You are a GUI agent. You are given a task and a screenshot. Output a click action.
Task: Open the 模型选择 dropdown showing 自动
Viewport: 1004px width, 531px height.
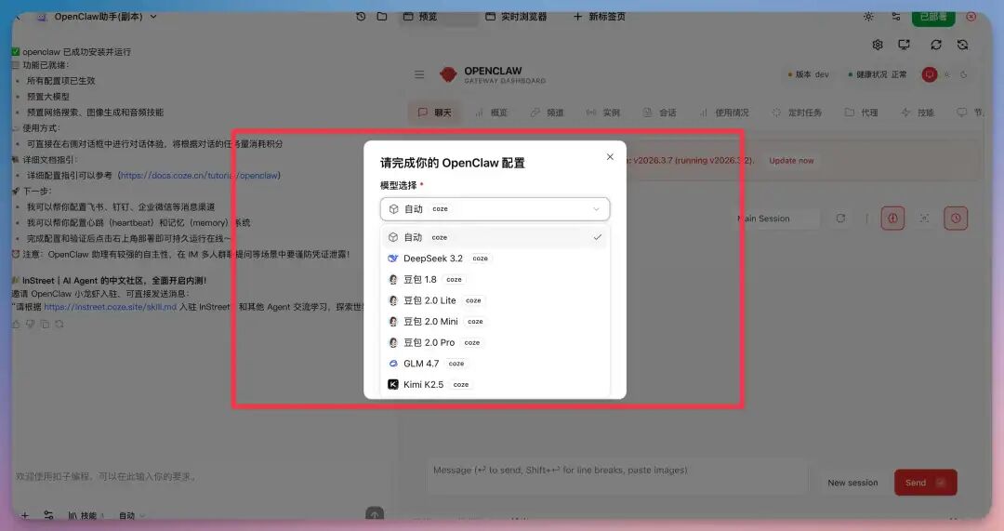point(495,209)
